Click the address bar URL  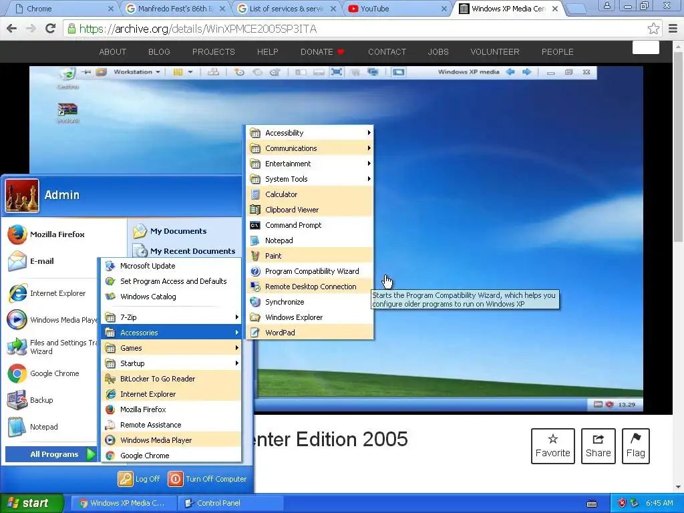(198, 29)
